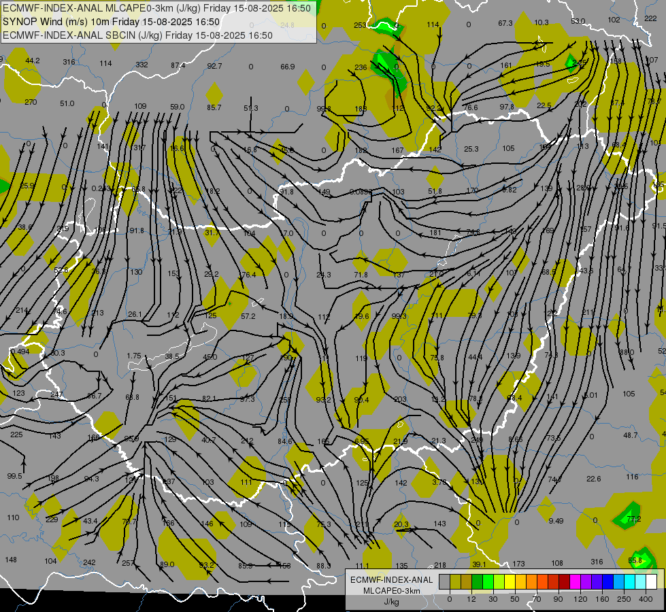666x612 pixels.
Task: Click the white legend swatch
Action: [652, 582]
